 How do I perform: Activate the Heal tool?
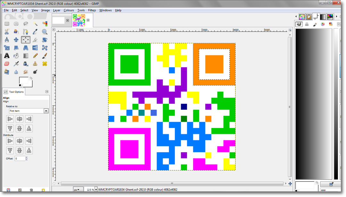pos(45,64)
